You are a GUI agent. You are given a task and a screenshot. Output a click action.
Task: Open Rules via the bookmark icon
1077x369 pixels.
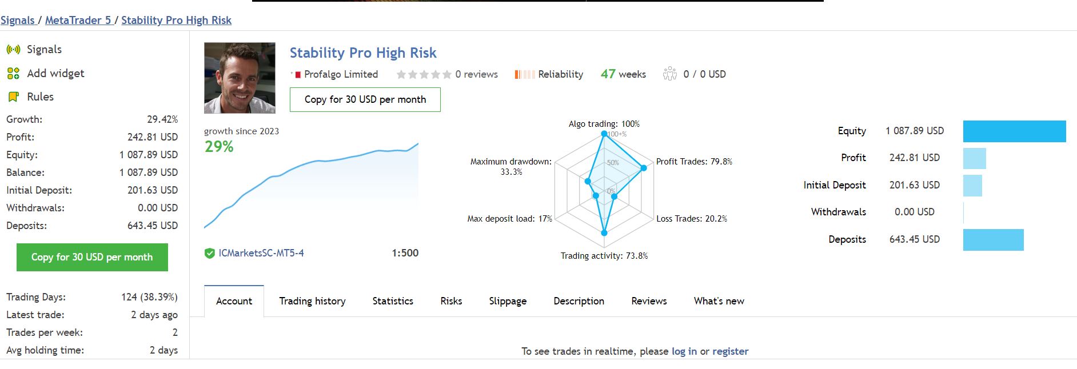click(13, 96)
